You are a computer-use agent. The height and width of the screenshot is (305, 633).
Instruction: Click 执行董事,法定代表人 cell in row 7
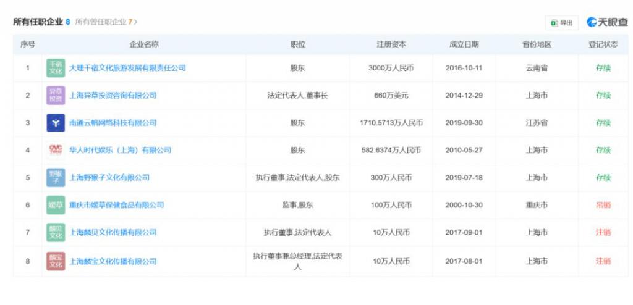click(297, 232)
